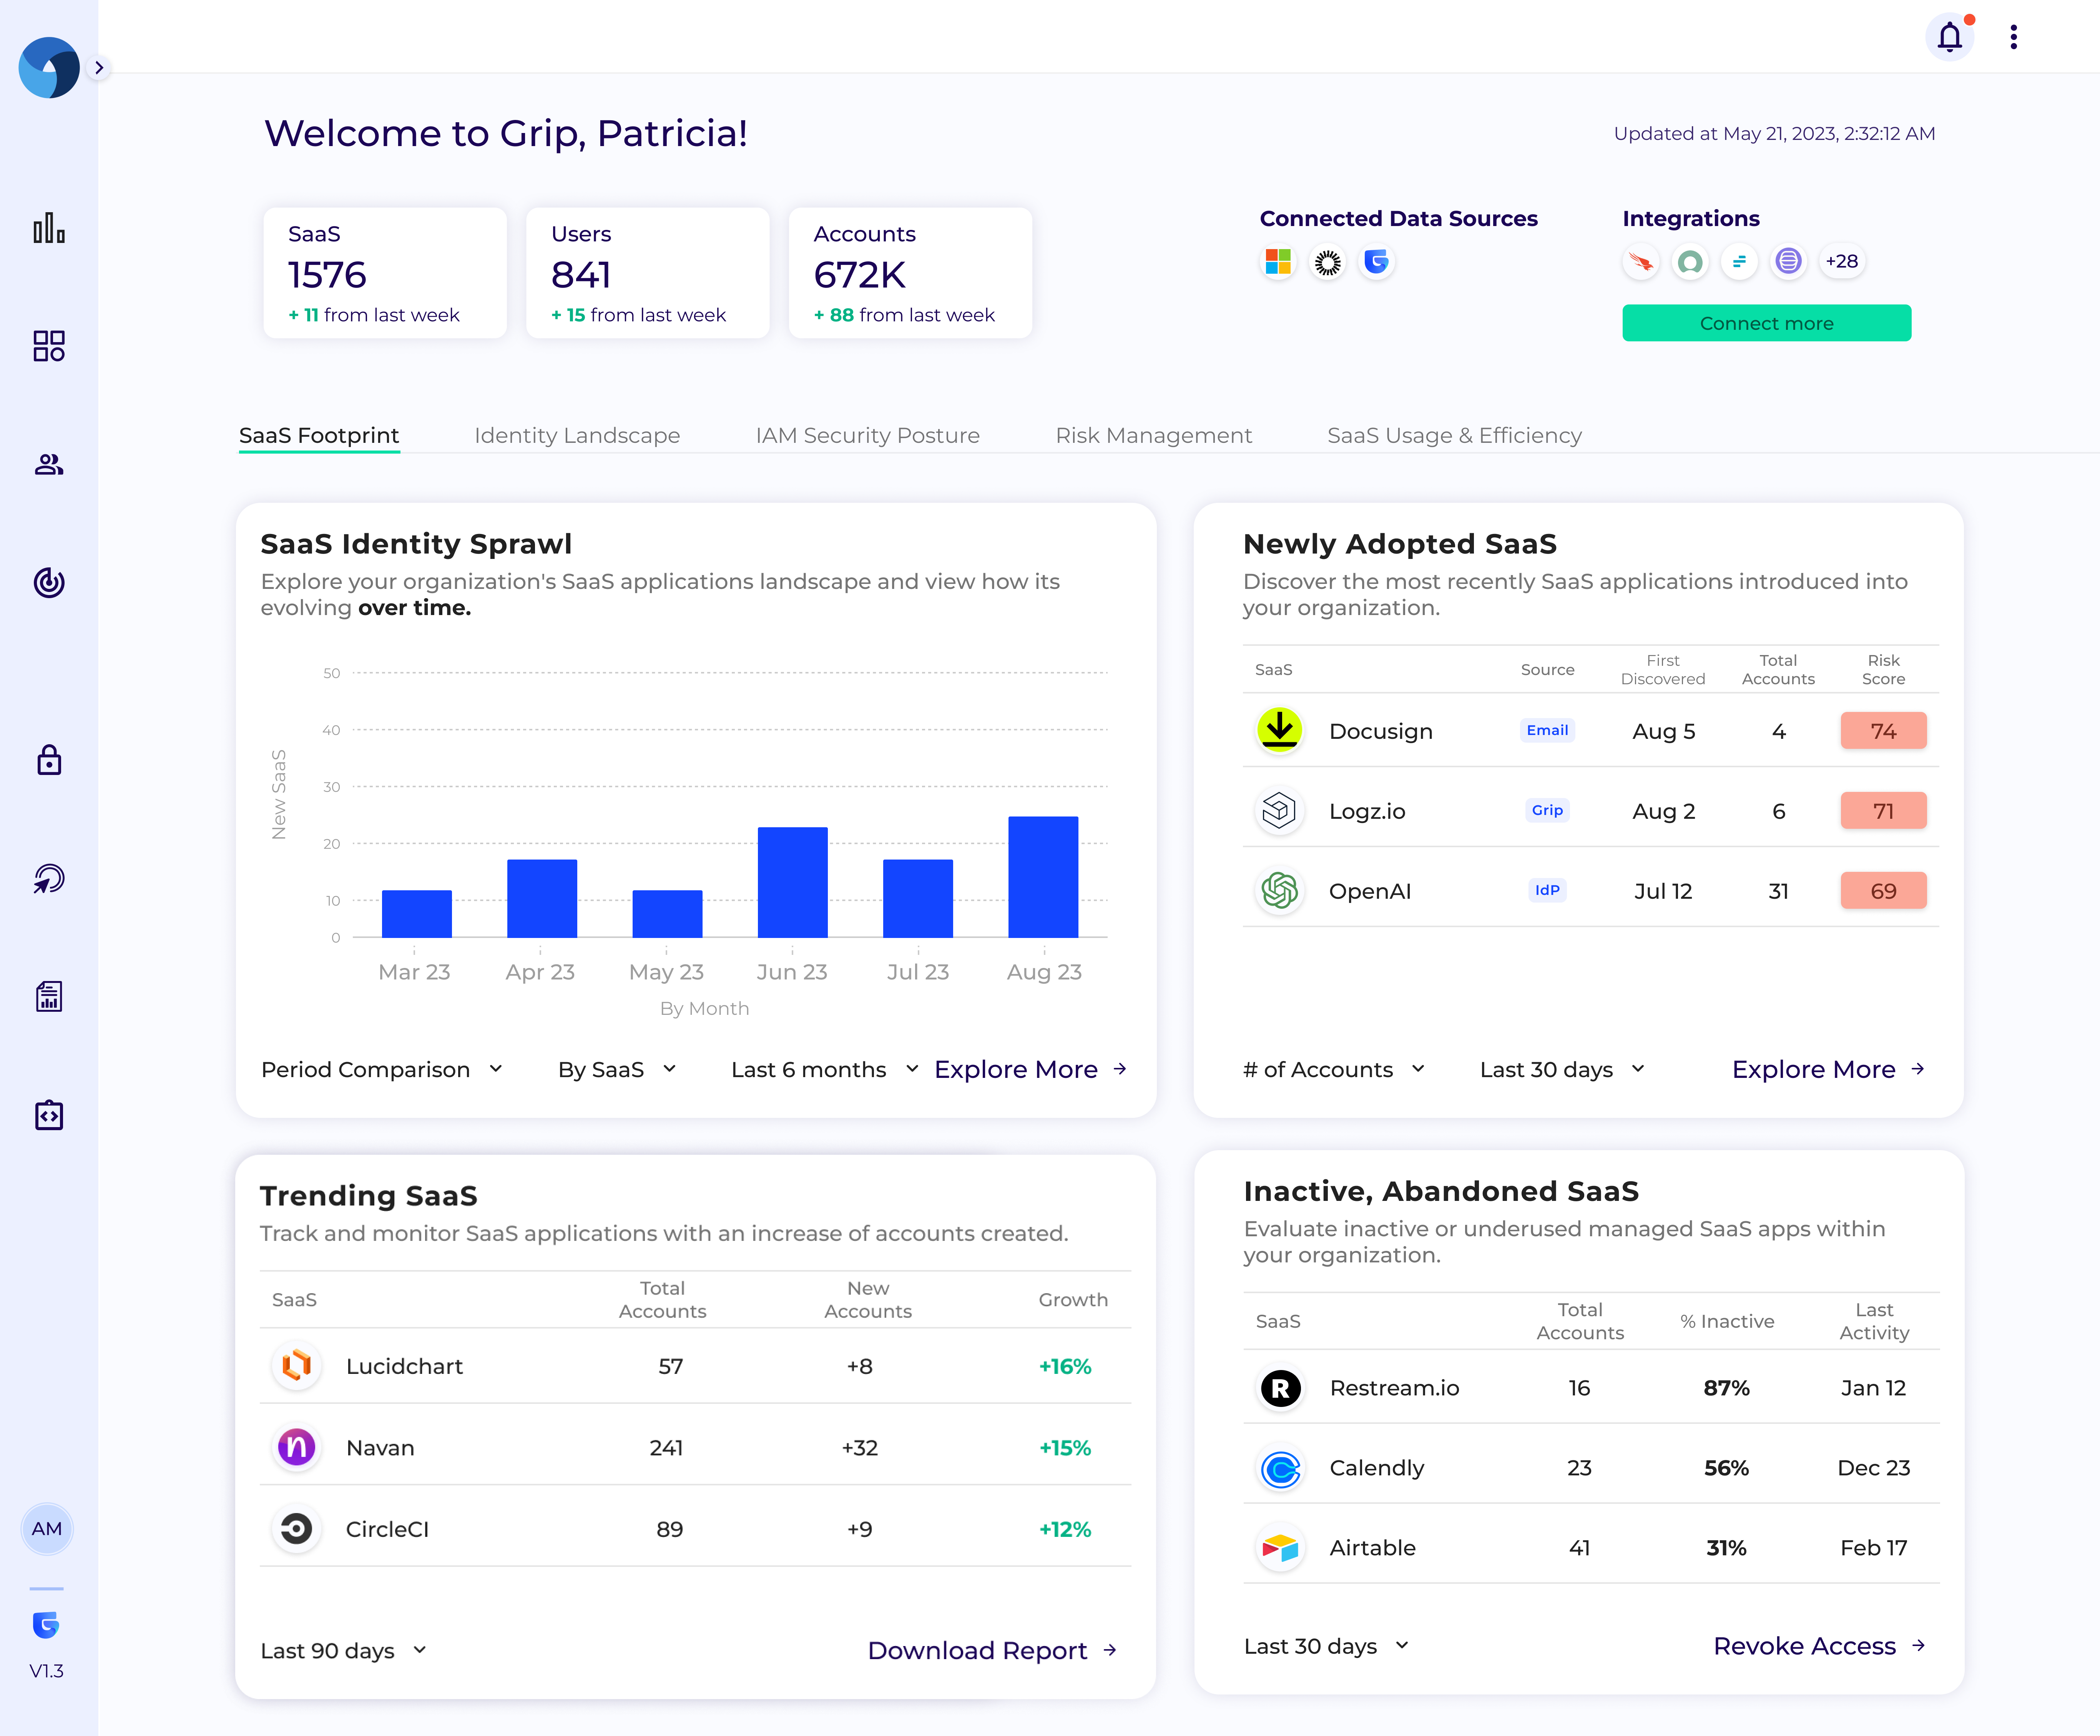Open the Accounts 672K stat card

point(910,273)
